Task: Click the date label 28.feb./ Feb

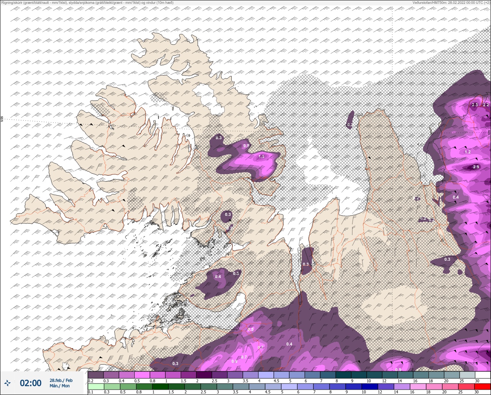Action: click(61, 380)
